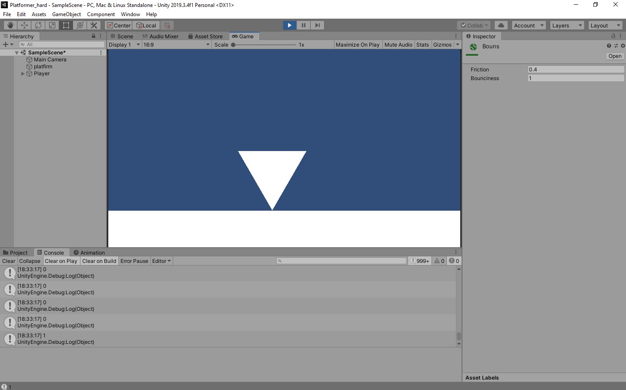626x390 pixels.
Task: Lock the Hierarchy panel
Action: click(94, 36)
